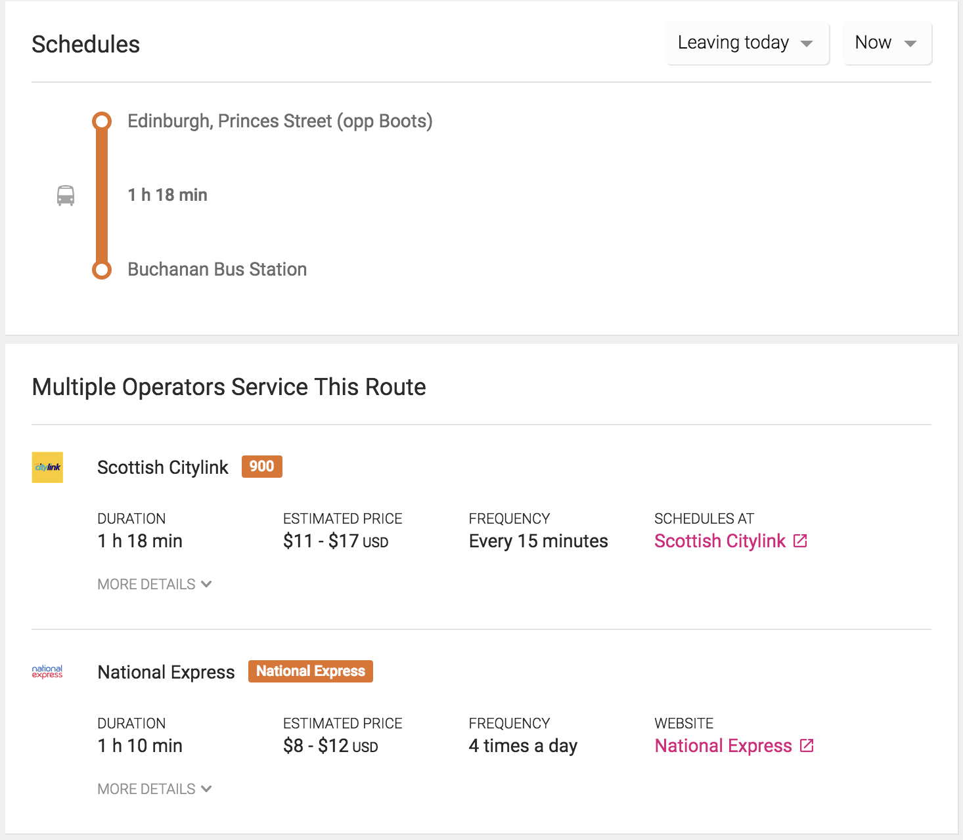Click the Scottish Citylink operator name
Viewport: 963px width, 840px height.
click(163, 467)
